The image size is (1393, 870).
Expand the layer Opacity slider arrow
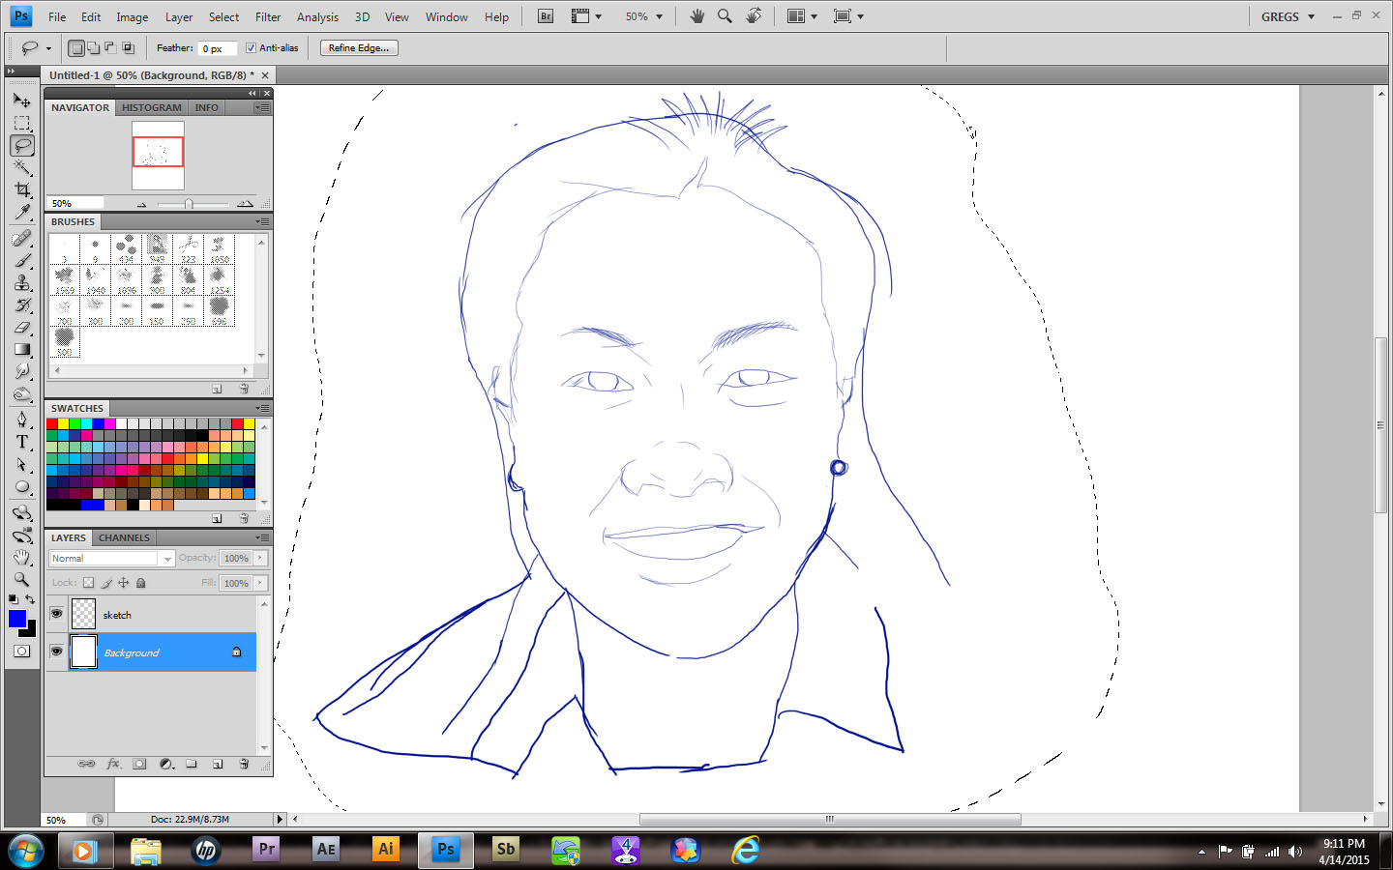coord(260,558)
